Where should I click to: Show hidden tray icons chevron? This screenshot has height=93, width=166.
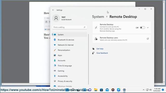(143, 90)
